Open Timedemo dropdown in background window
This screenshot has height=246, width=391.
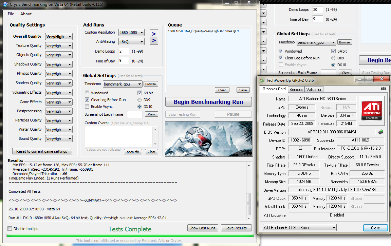click(316, 42)
